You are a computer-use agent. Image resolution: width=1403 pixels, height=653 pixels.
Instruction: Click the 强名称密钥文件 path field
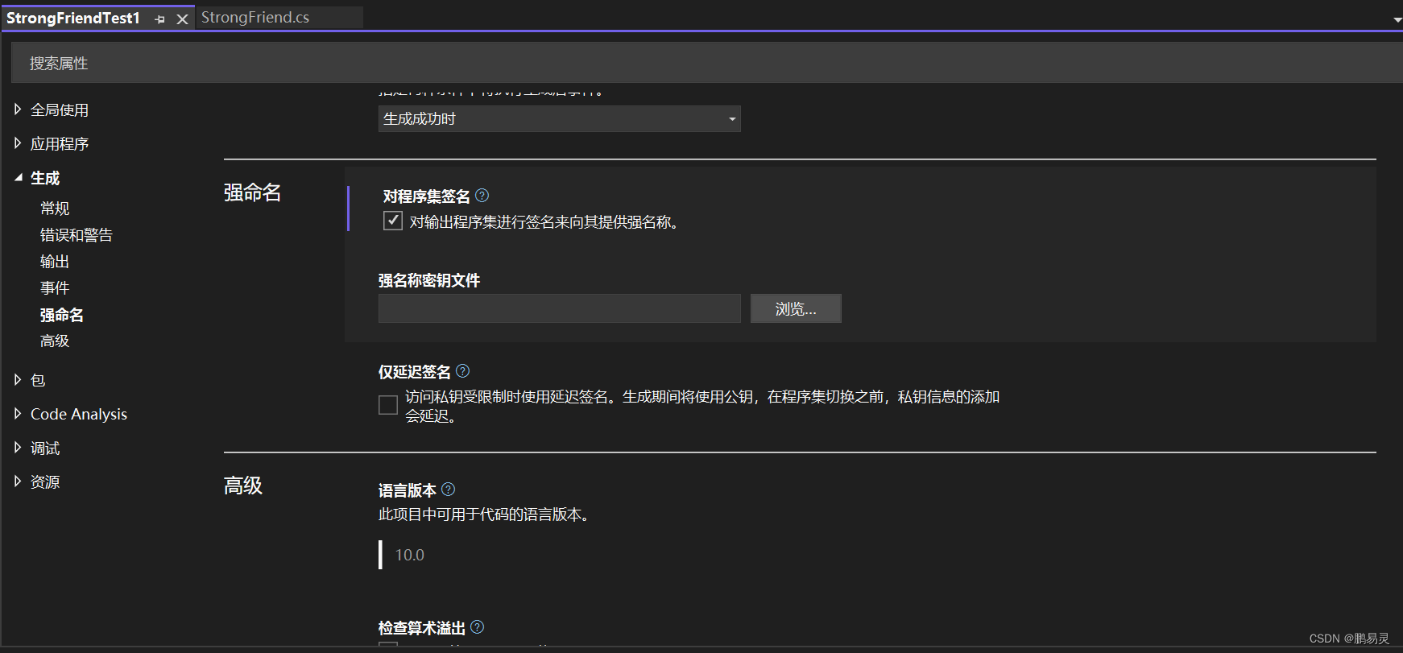click(x=560, y=308)
